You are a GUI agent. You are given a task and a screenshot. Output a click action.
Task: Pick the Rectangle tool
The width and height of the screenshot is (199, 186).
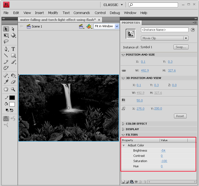coord(13,56)
